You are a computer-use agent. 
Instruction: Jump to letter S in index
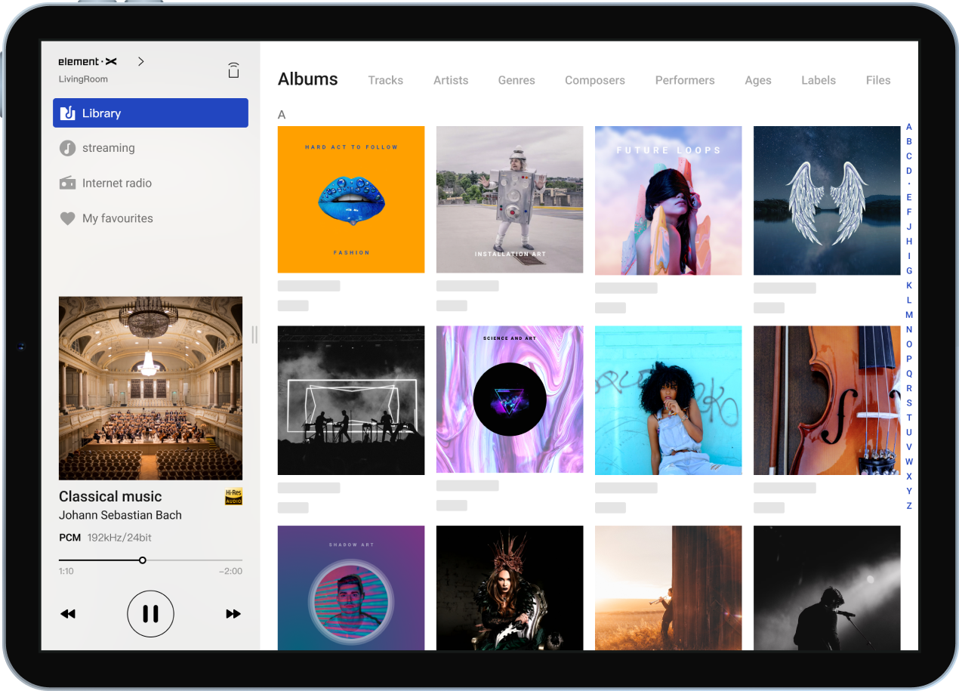[x=909, y=403]
